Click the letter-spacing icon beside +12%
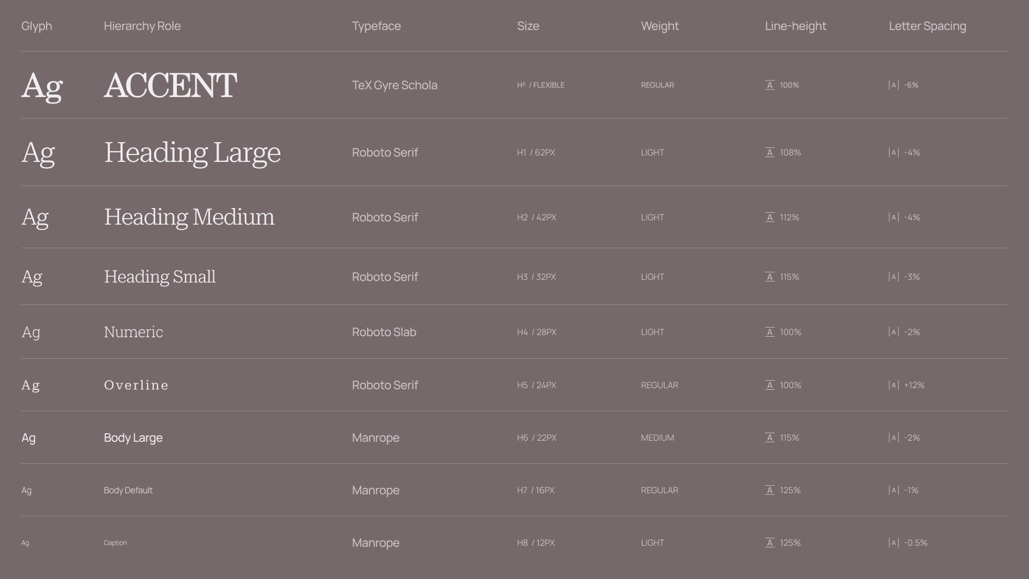Image resolution: width=1029 pixels, height=579 pixels. pyautogui.click(x=893, y=385)
